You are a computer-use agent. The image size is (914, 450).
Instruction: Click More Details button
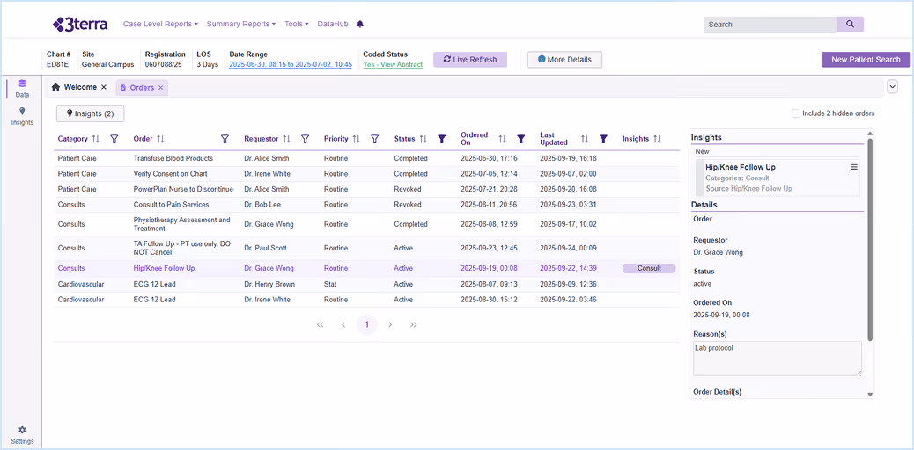pyautogui.click(x=564, y=60)
